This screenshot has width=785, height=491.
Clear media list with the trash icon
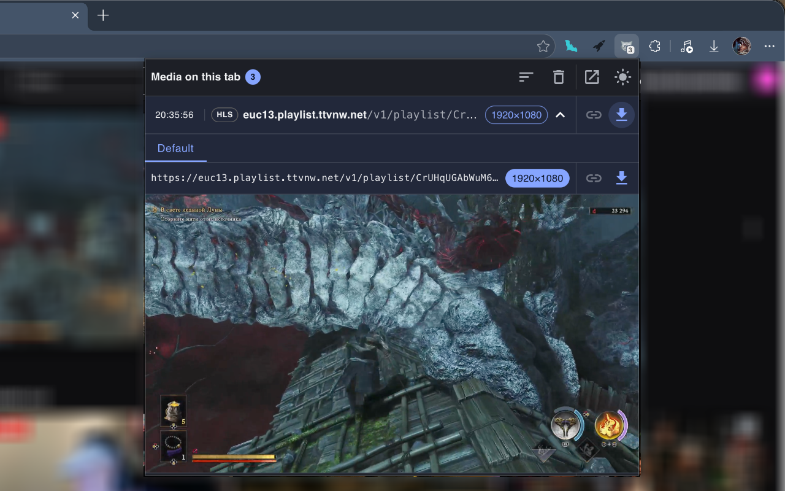[558, 77]
